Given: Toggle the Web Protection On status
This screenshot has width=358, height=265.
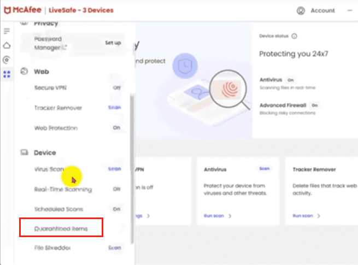Looking at the screenshot, I should (116, 128).
